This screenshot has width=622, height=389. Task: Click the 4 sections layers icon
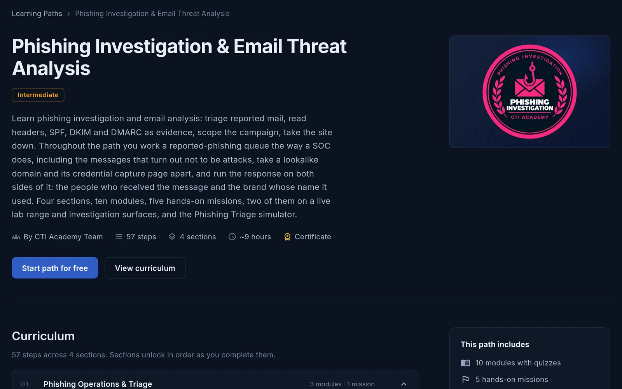pos(172,237)
